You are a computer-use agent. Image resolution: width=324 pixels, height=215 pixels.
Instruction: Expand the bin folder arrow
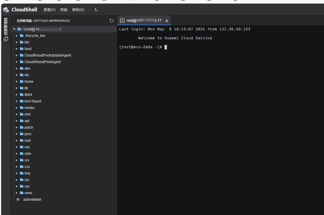16,42
